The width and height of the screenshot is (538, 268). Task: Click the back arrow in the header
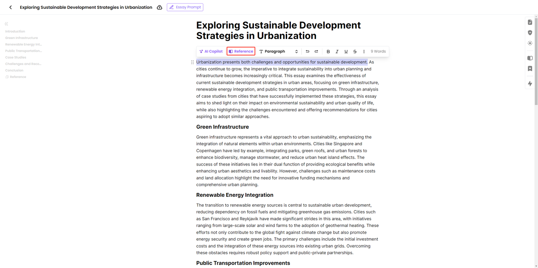(x=11, y=7)
